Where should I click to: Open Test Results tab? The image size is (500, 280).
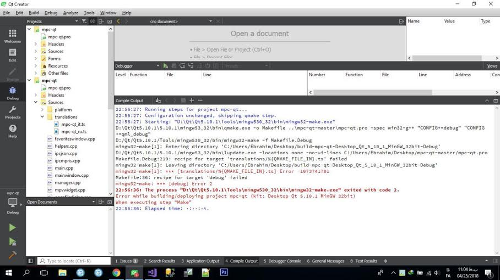coord(364,261)
